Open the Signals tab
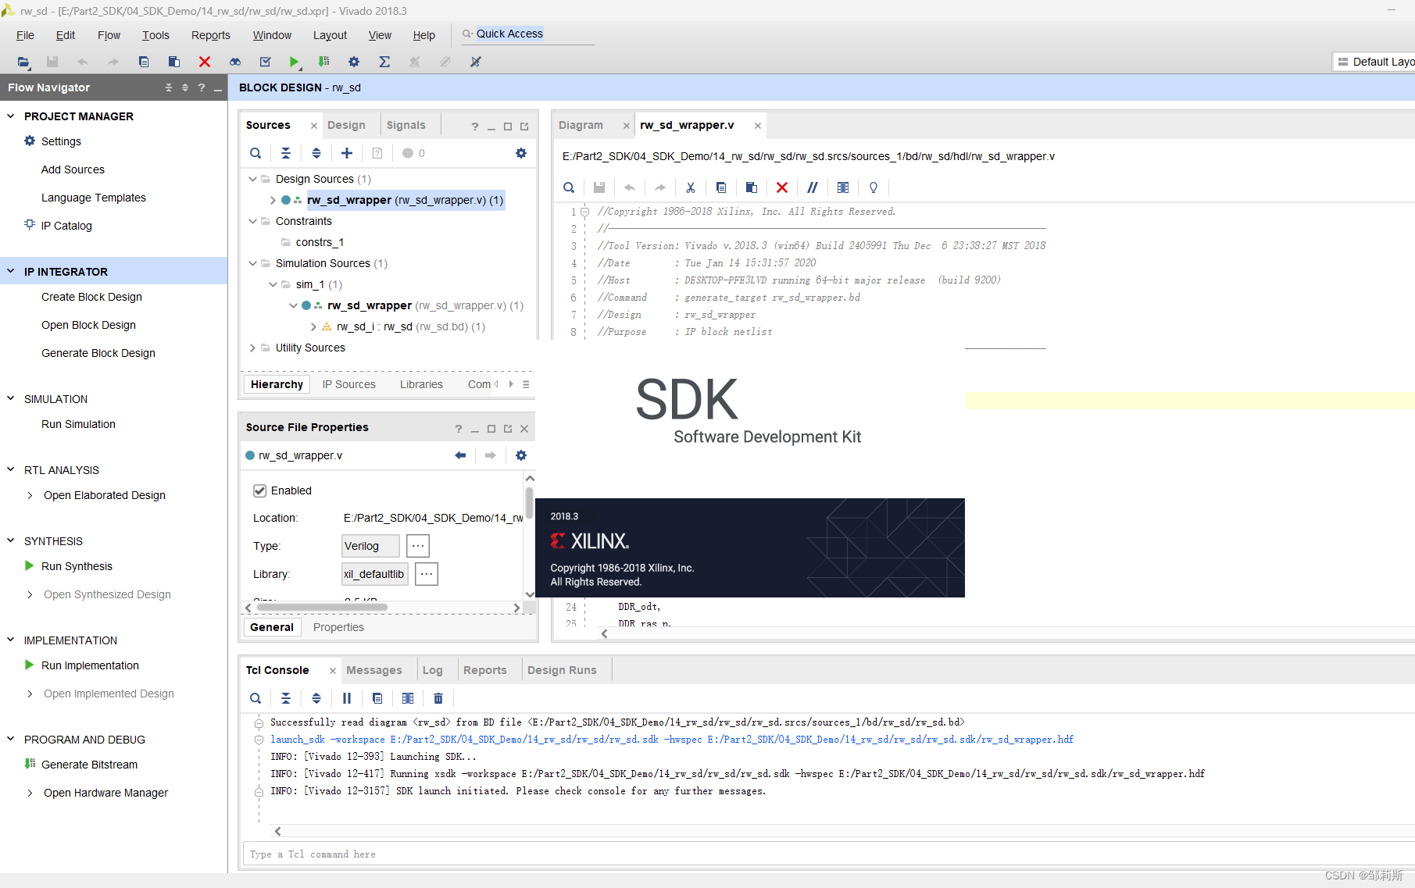1415x888 pixels. point(406,125)
